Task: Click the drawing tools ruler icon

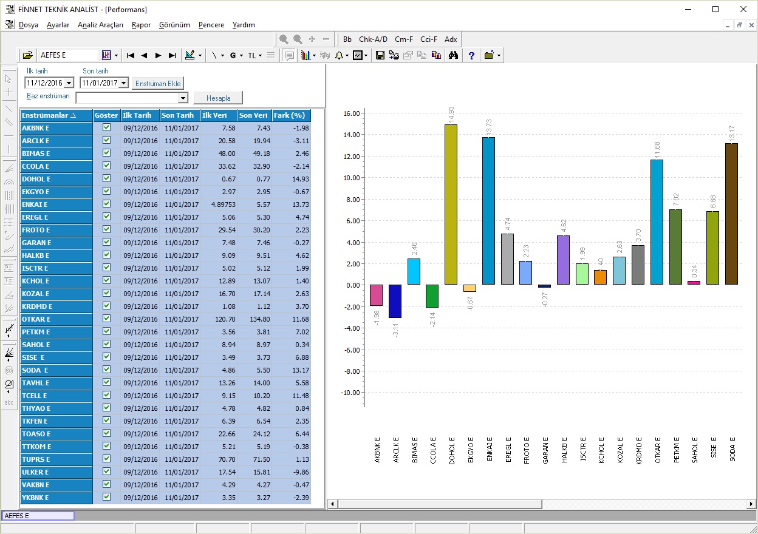Action: [x=189, y=55]
